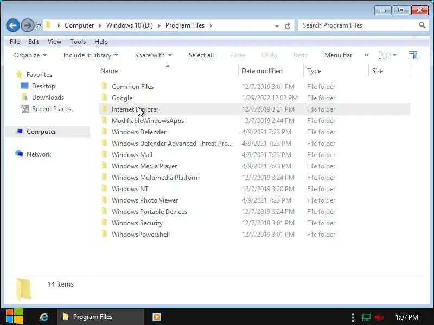Expand the chevron after Program Files breadcrumb

(x=211, y=25)
